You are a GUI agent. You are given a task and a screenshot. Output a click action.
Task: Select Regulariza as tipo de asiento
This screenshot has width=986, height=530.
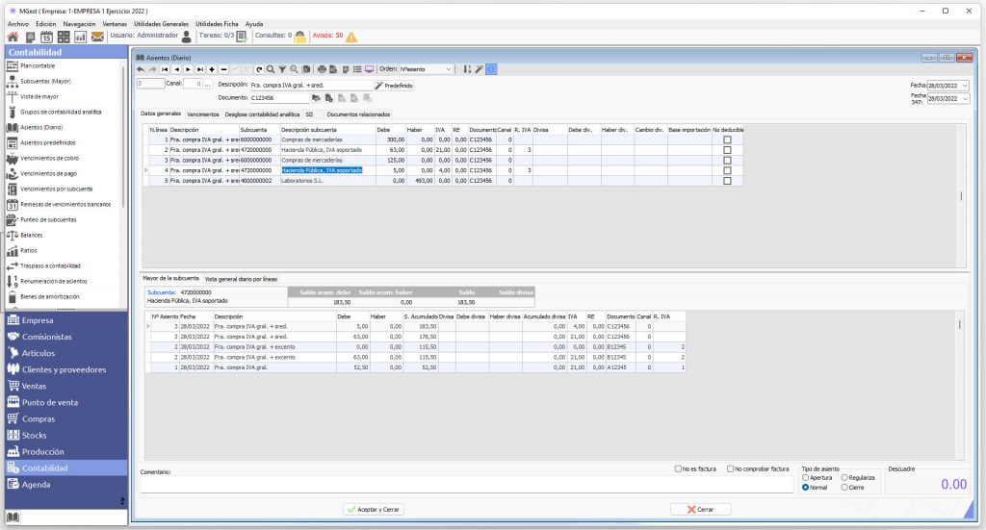click(844, 478)
